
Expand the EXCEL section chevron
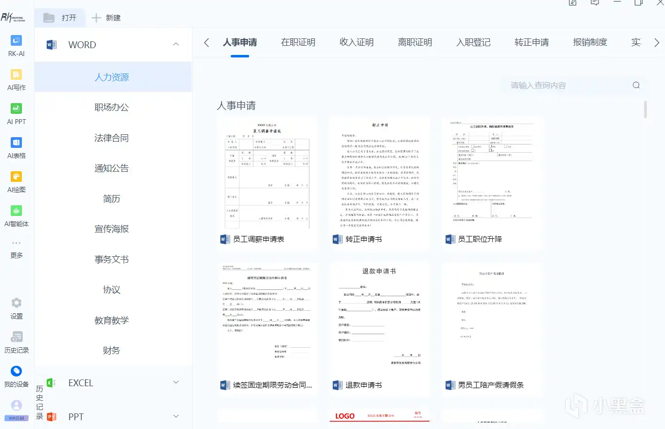click(x=176, y=383)
